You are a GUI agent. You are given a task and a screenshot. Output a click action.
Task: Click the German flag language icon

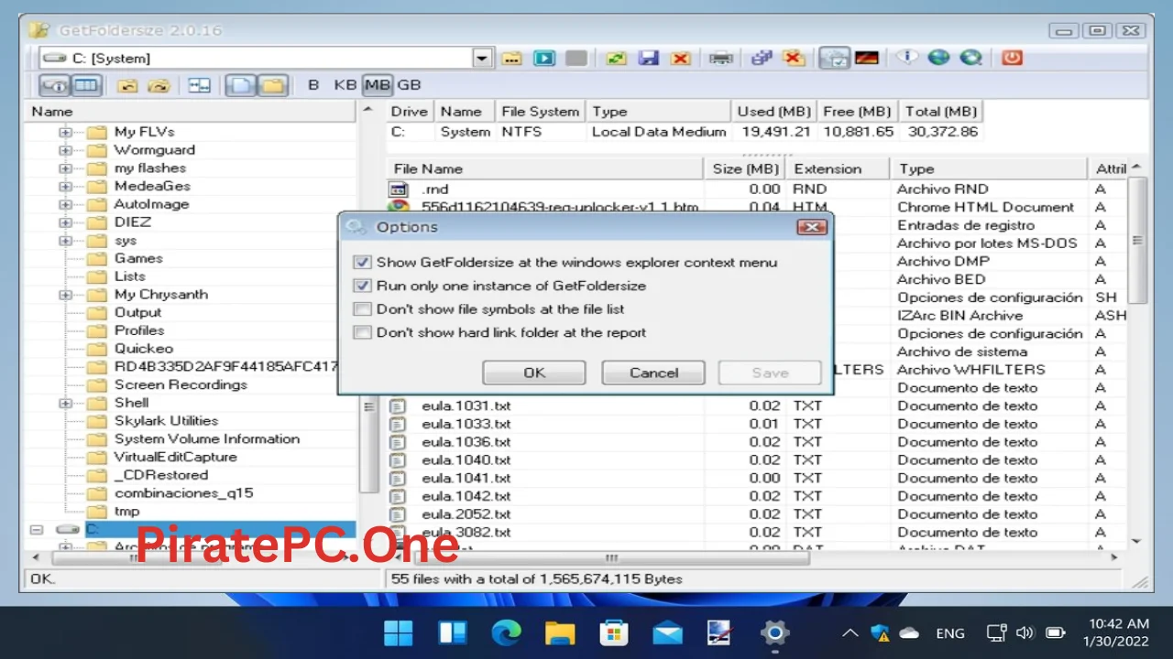[x=867, y=58]
